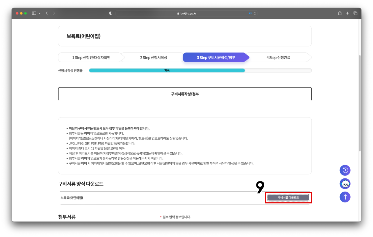Open the chatbot assistant icon
Image resolution: width=373 pixels, height=237 pixels.
pos(345,184)
